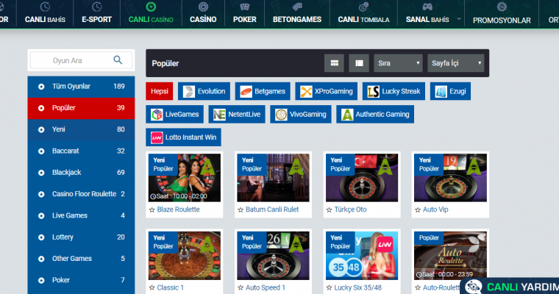Click the Promosyonlar badge icon
This screenshot has height=294, width=559.
[x=502, y=7]
